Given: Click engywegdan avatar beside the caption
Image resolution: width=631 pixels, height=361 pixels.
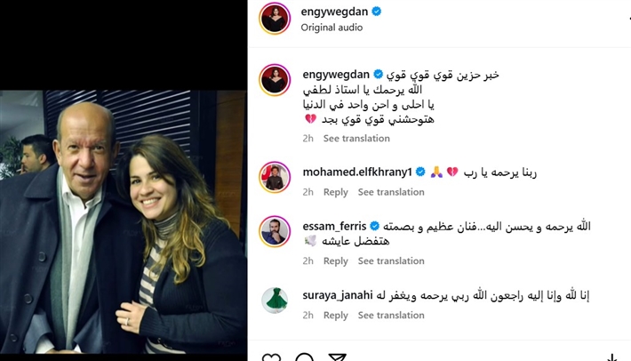Looking at the screenshot, I should (x=275, y=80).
